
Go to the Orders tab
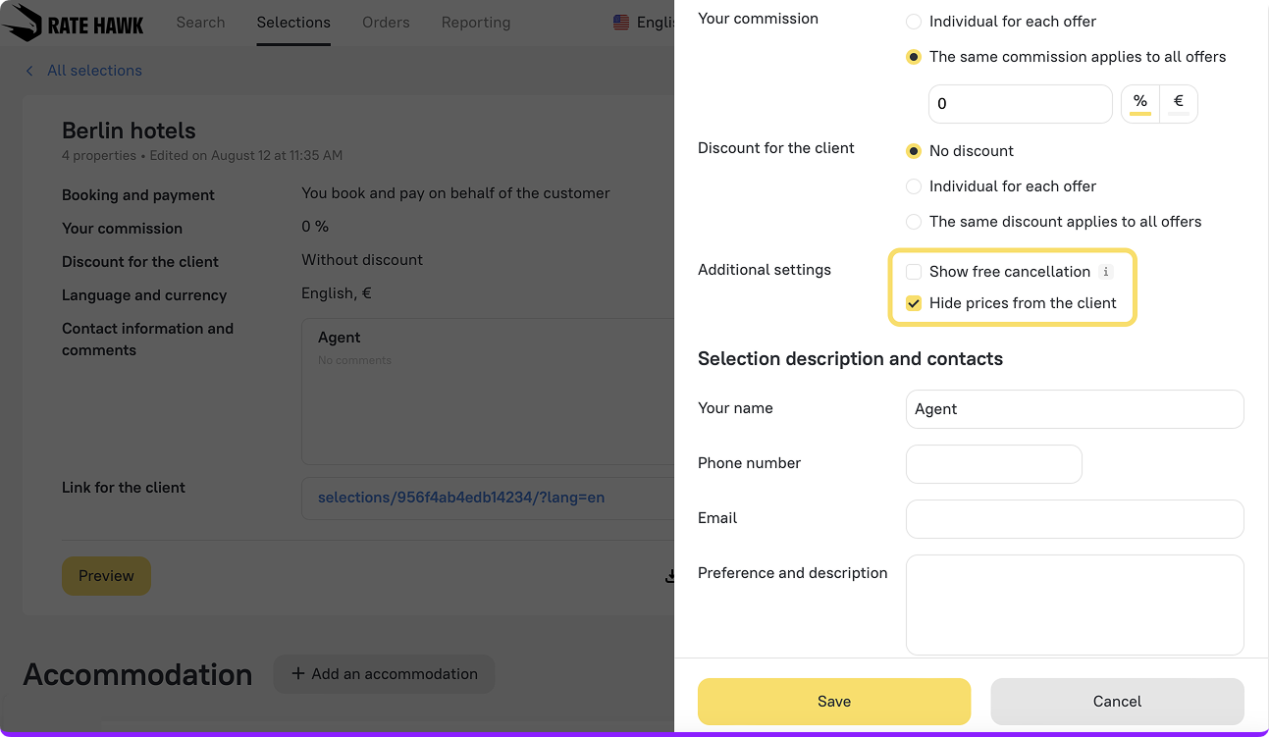point(386,23)
